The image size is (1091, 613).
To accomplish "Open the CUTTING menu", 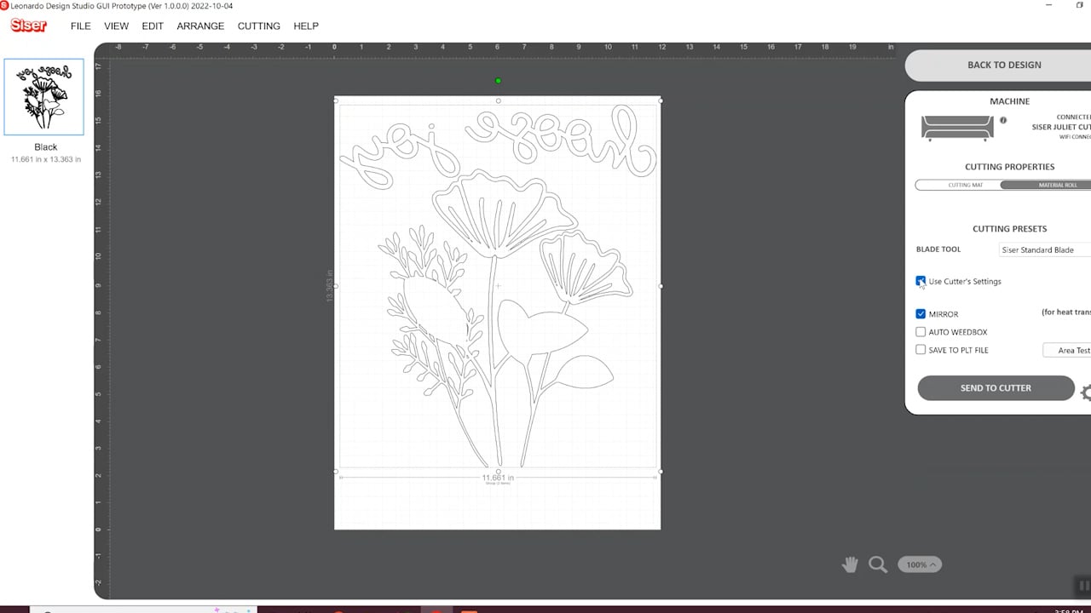I will coord(258,26).
